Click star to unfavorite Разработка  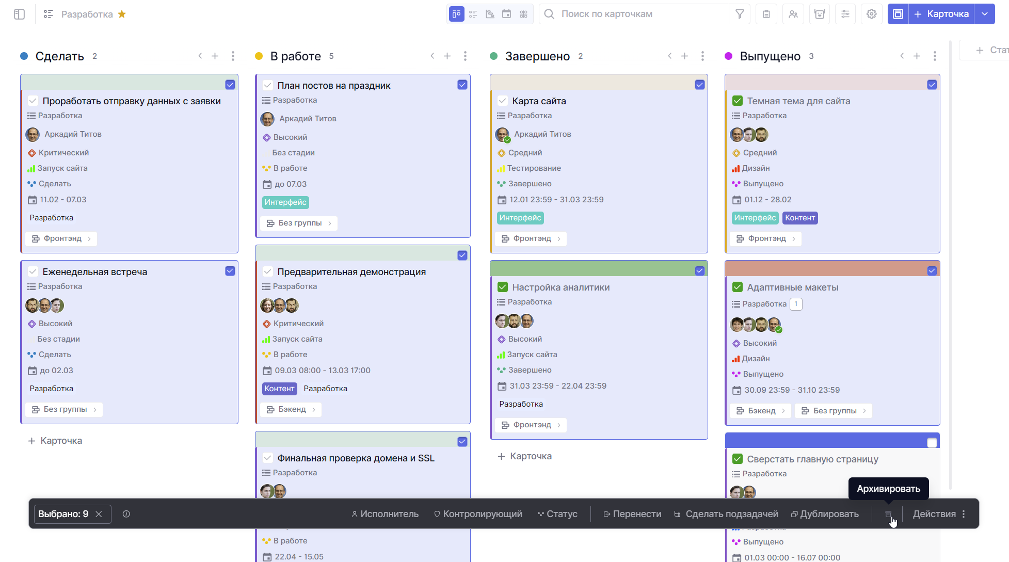[x=122, y=14]
